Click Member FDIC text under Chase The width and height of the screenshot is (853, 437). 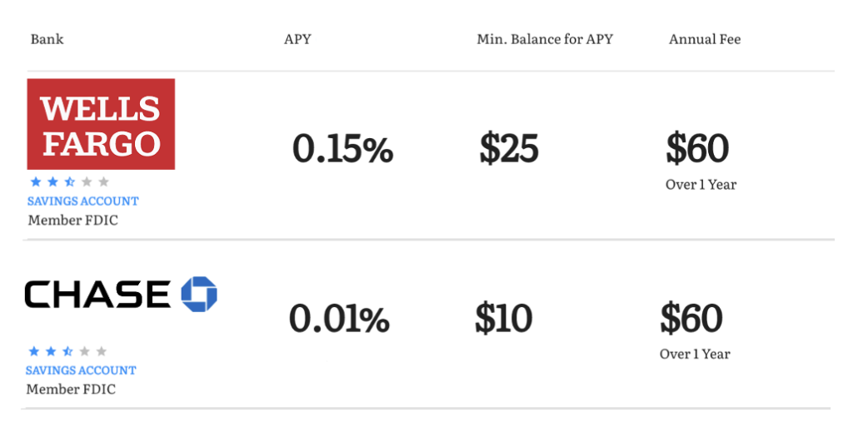[71, 390]
